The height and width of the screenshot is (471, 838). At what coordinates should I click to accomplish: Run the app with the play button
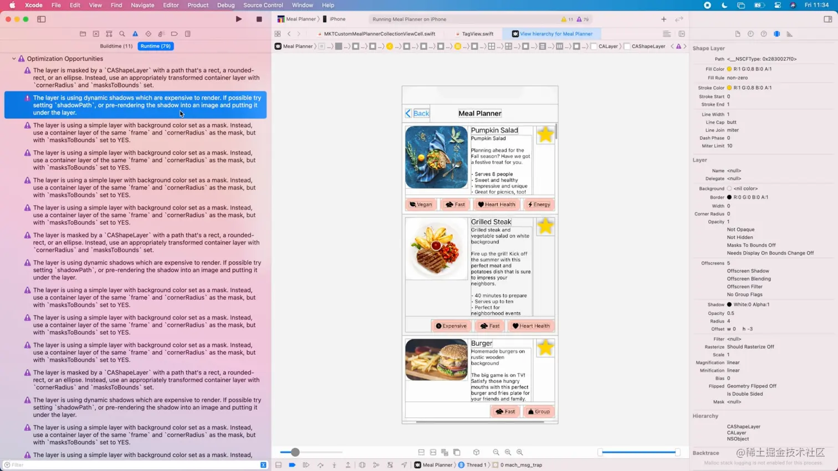pos(239,19)
